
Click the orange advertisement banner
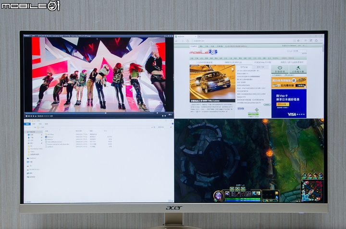[289, 83]
